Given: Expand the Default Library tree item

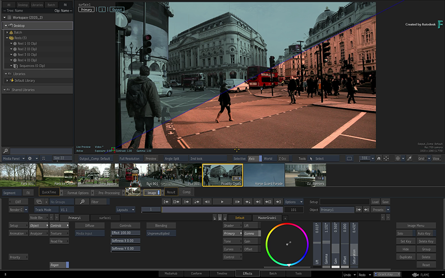Looking at the screenshot, I should [7, 80].
